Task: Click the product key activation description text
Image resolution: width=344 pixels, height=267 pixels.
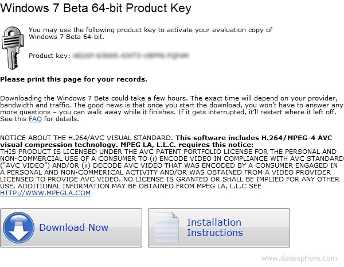Action: [x=150, y=33]
